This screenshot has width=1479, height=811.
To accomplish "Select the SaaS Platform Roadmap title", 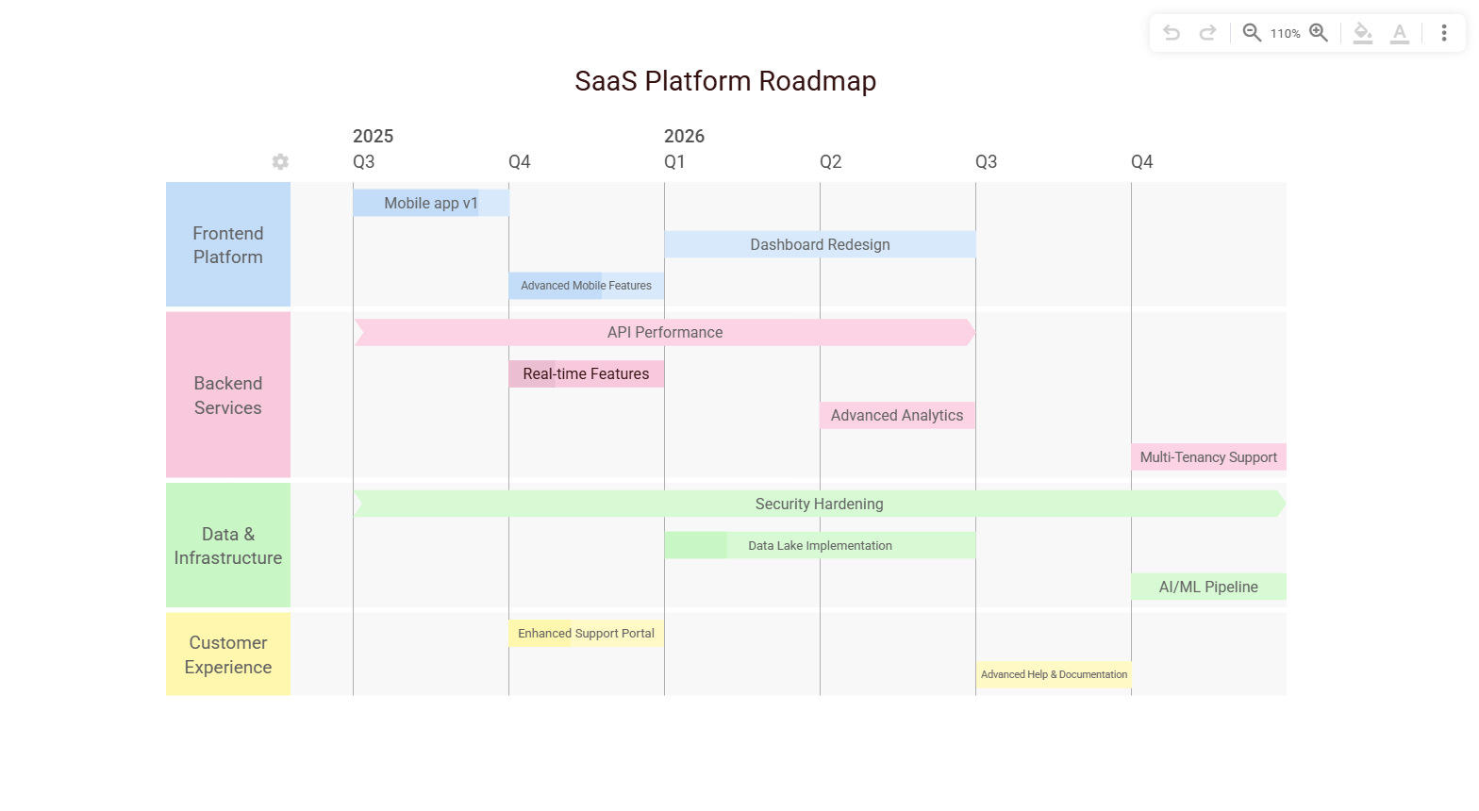I will (725, 81).
